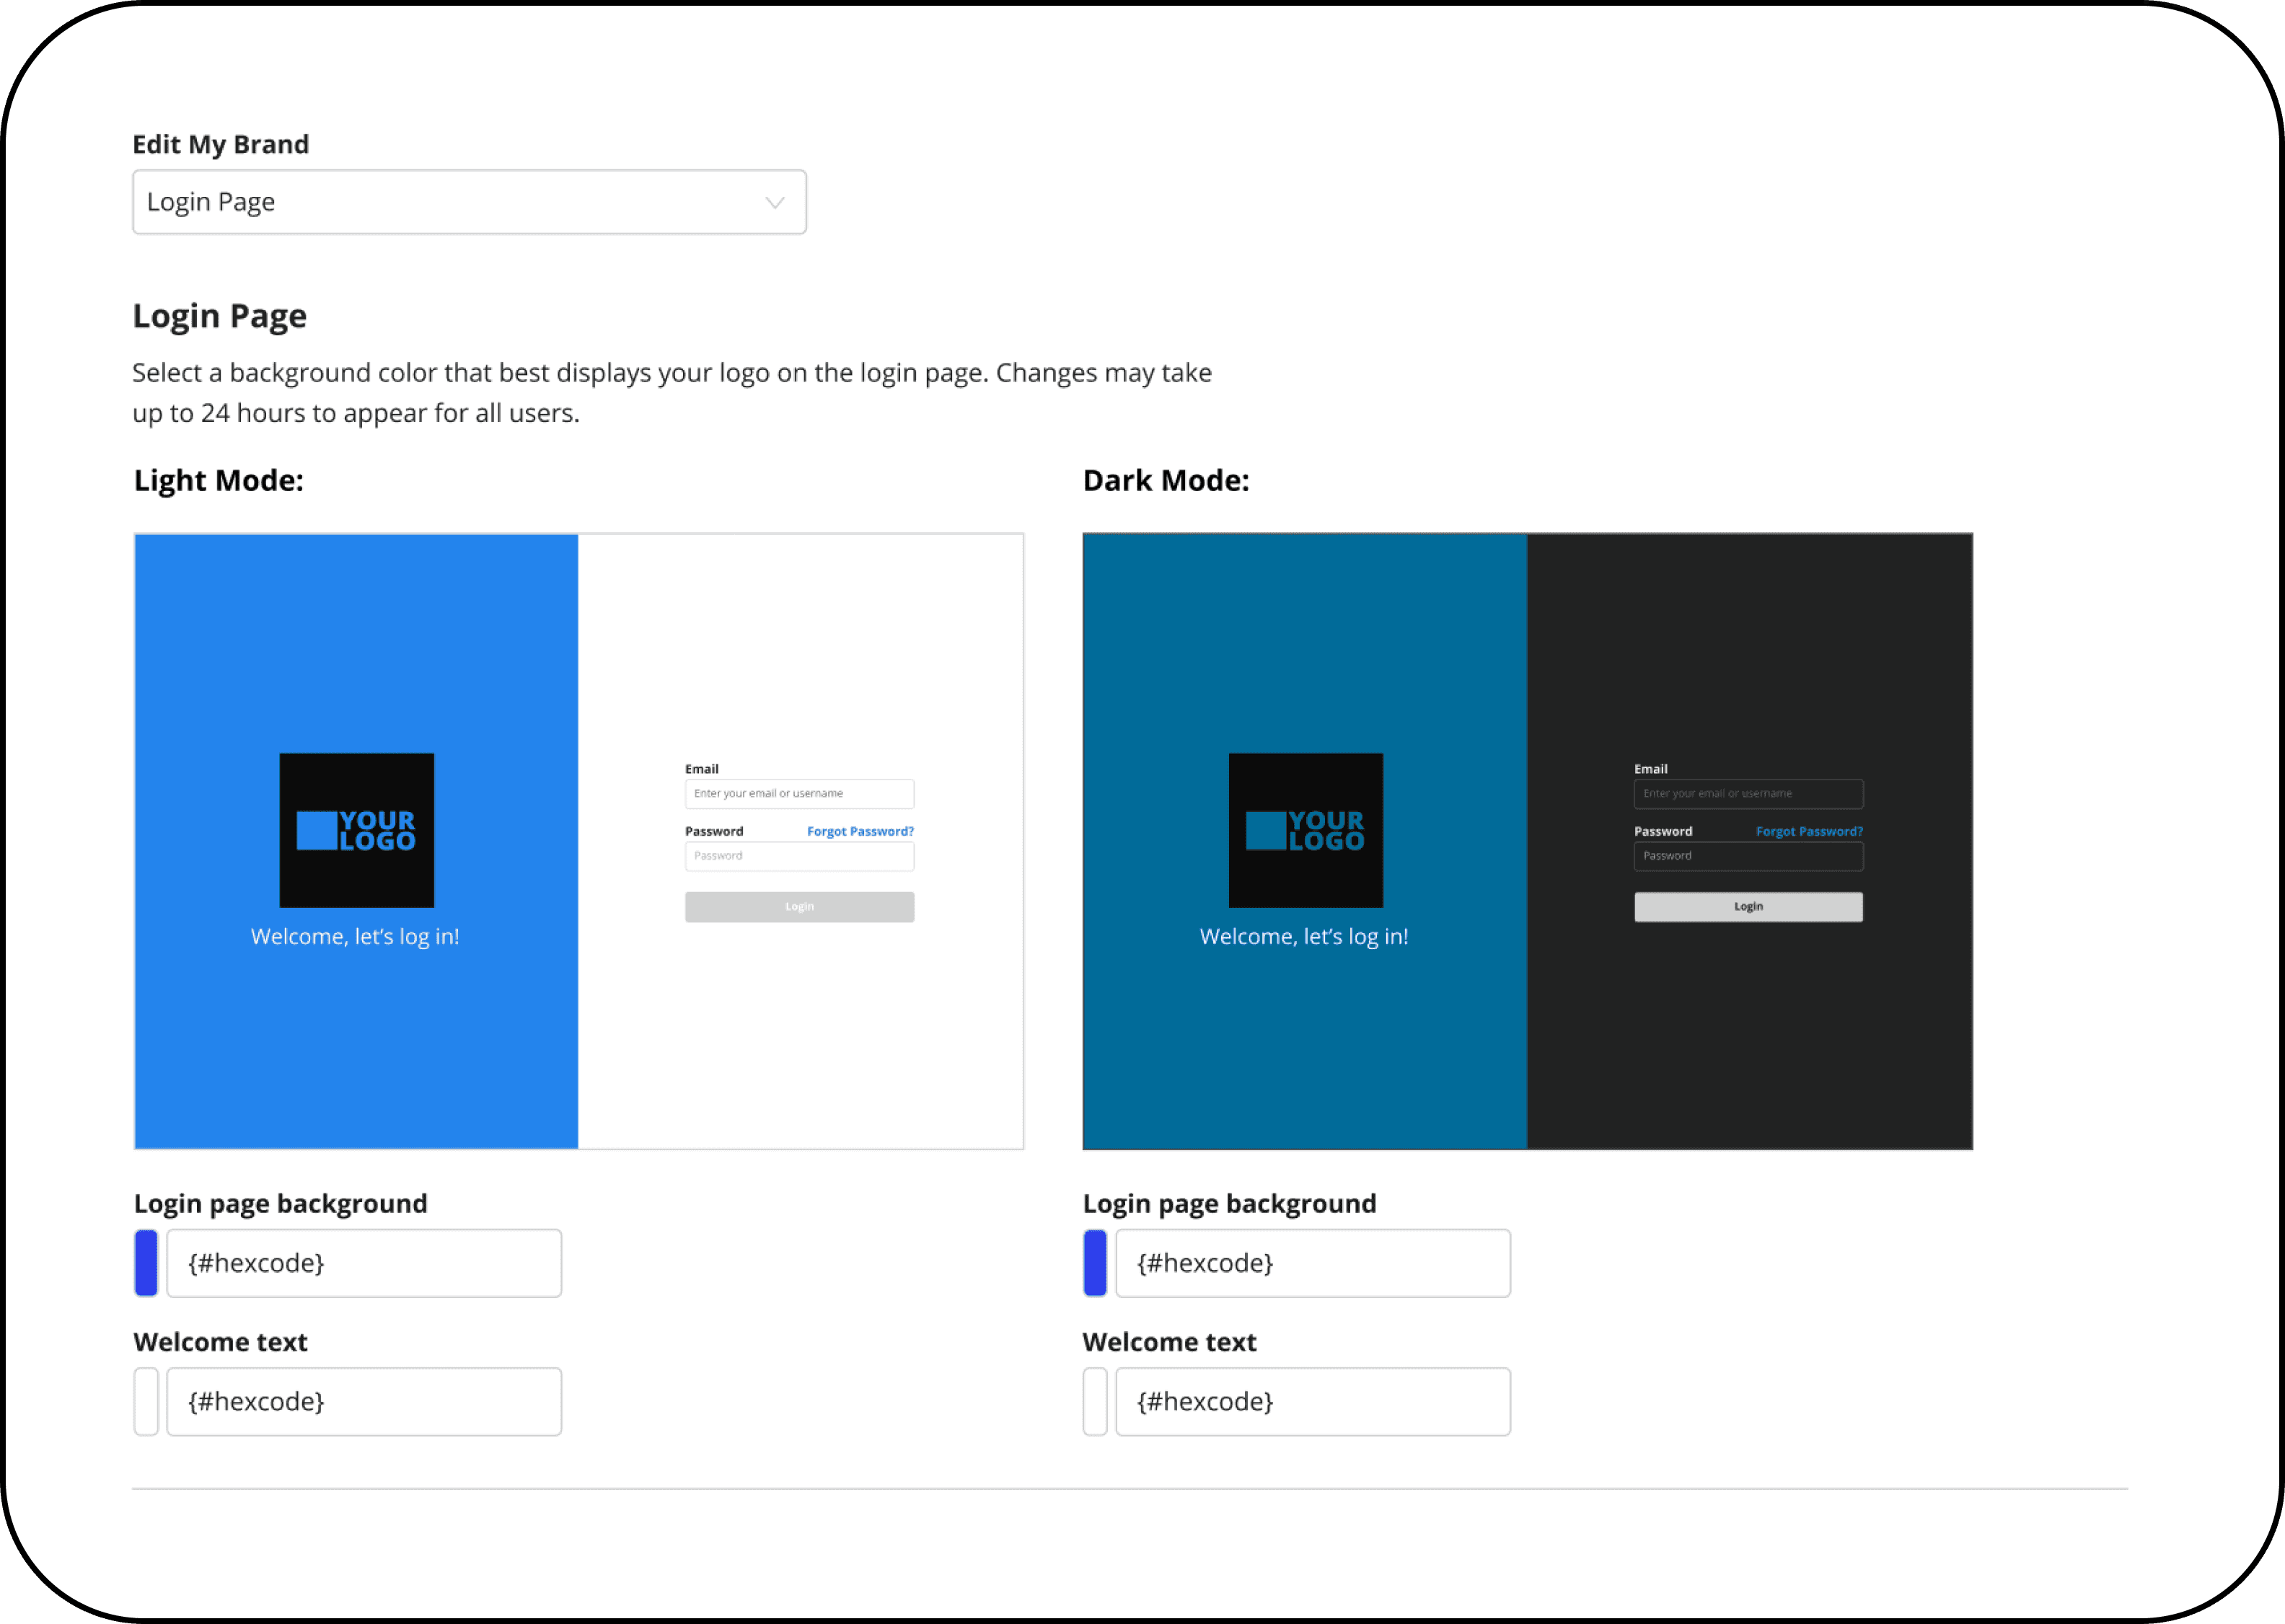Click the 'Welcome text' label under Dark Mode
Screen dimensions: 2285x1624
(1170, 1342)
